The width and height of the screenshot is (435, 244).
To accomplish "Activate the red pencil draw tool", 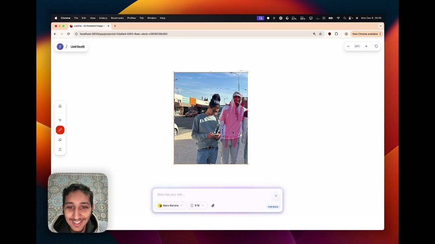I will [60, 130].
